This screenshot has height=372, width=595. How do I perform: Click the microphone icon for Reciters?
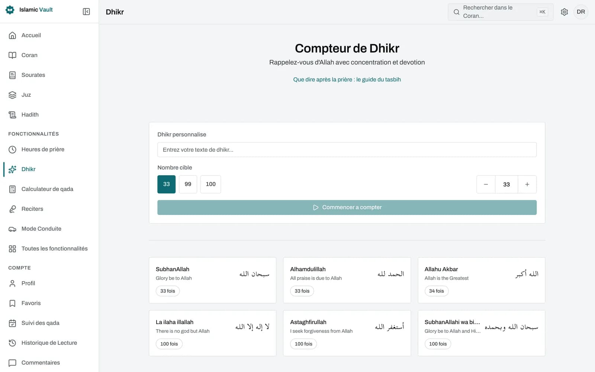tap(12, 209)
